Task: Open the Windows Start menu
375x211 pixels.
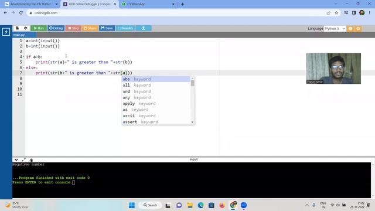Action: [132, 205]
